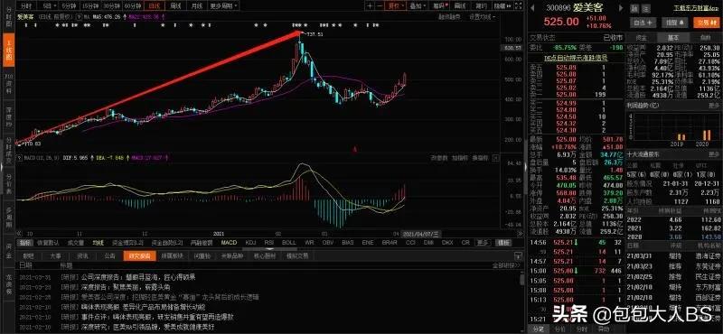The height and width of the screenshot is (334, 723).
Task: Select the 60分钟 period tab
Action: click(133, 6)
